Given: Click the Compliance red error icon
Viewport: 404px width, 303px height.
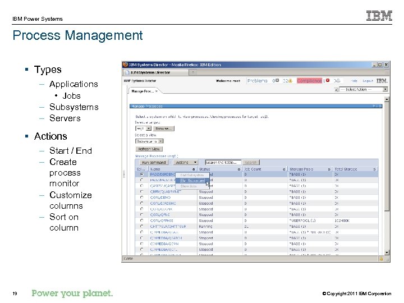Looking at the screenshot, I should 328,80.
